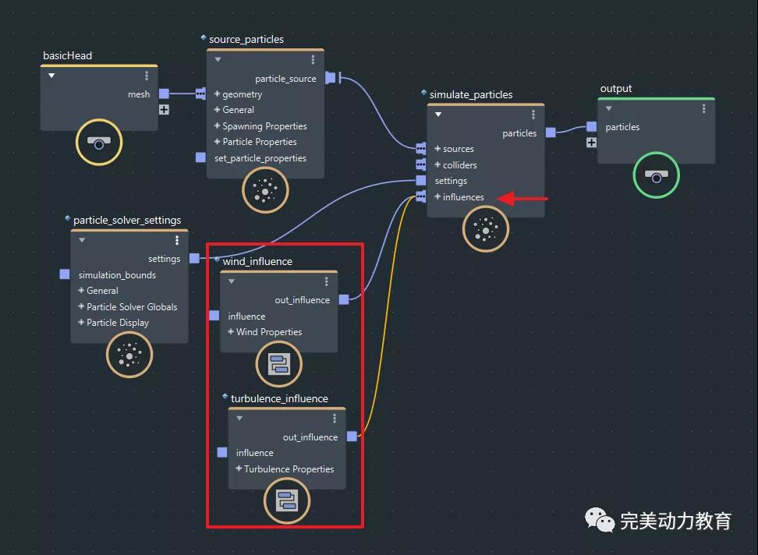The height and width of the screenshot is (555, 758).
Task: Expand the Turbulence Properties section
Action: point(239,469)
